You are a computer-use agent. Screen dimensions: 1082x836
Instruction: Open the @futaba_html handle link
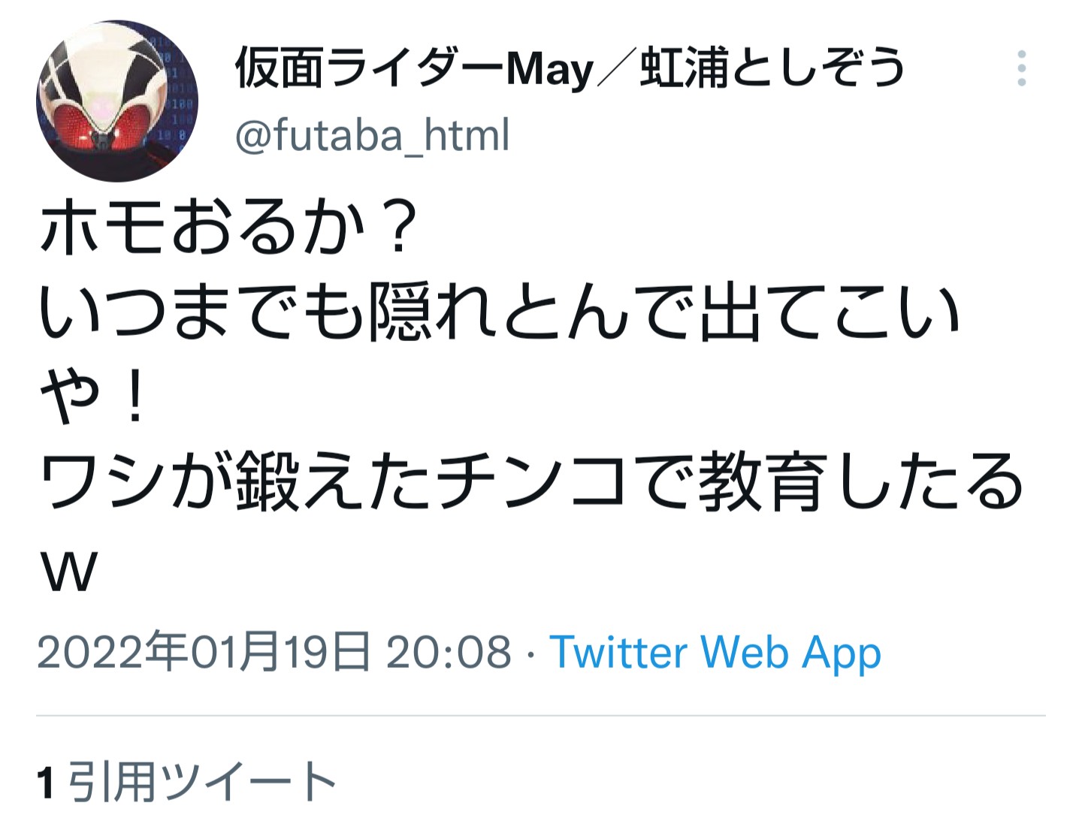click(373, 135)
